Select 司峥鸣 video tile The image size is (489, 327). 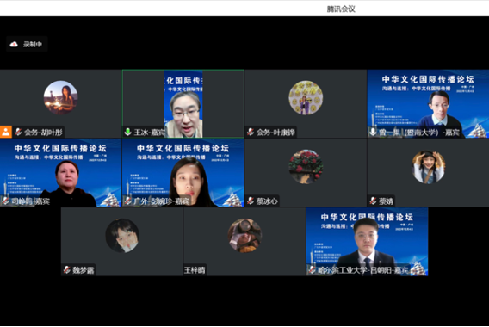[60, 173]
